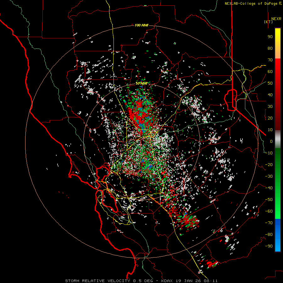Viewport: 283px width, 283px height.
Task: Click the Storm Relative Velocity caption text
Action: tap(141, 281)
